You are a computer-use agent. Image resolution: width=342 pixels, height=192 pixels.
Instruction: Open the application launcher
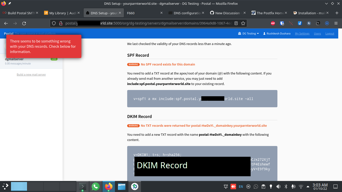point(5,186)
